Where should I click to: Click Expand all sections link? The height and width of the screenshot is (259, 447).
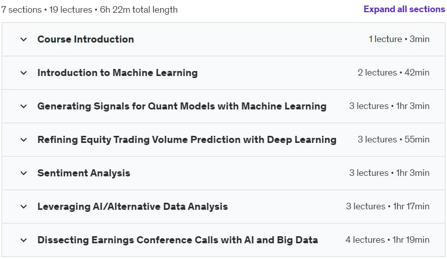404,9
